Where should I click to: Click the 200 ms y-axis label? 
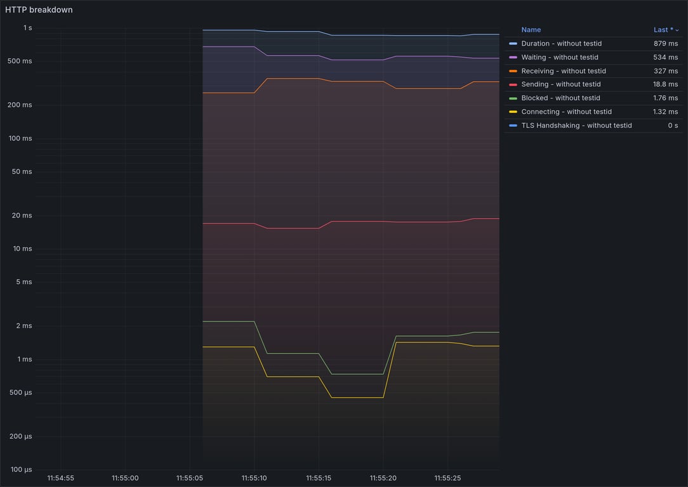tap(20, 105)
